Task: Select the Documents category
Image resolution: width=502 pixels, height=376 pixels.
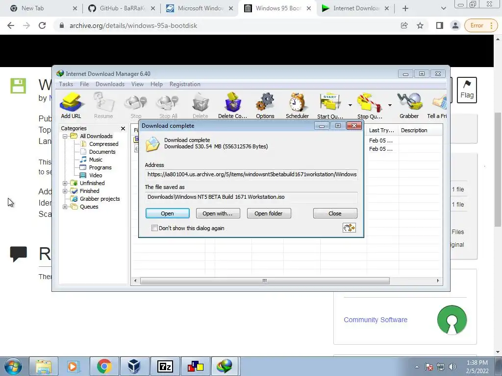Action: point(102,152)
